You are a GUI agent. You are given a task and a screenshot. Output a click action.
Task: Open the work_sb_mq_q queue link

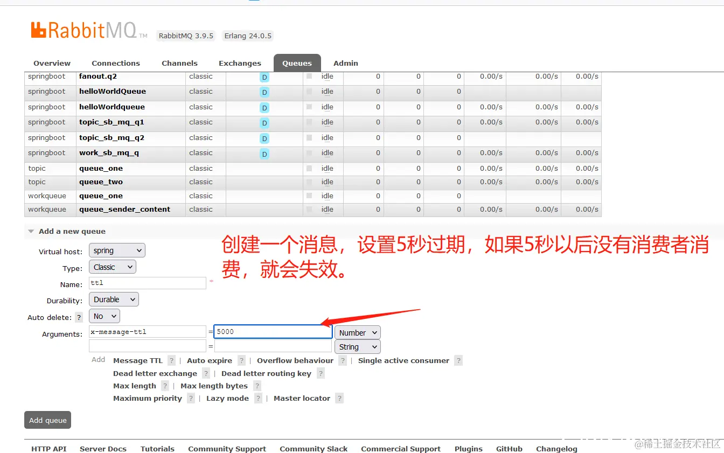[109, 152]
